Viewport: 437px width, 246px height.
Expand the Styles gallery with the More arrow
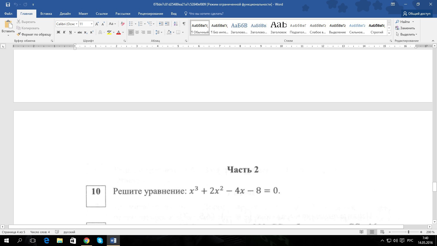click(x=389, y=33)
